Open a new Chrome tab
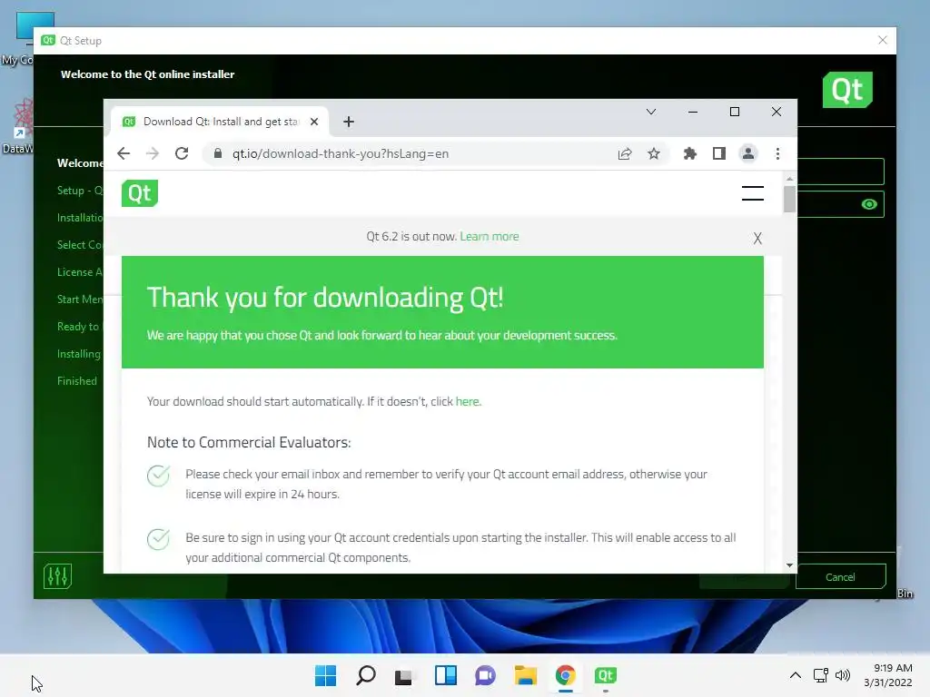This screenshot has height=697, width=930. click(349, 122)
